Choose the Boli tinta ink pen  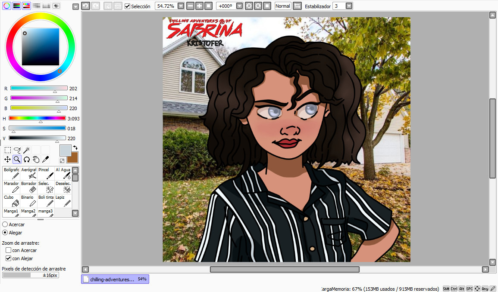[46, 201]
